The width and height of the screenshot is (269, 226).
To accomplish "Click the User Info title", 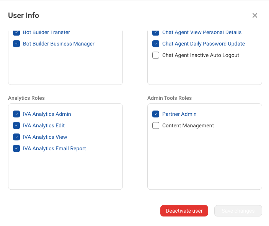I will (24, 15).
